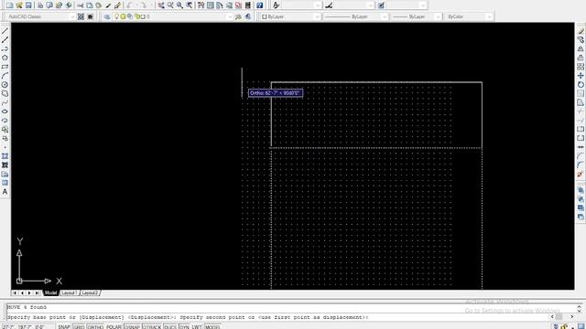Viewport: 586px width, 329px height.
Task: Open a drawing file from toolbar
Action: (x=19, y=5)
